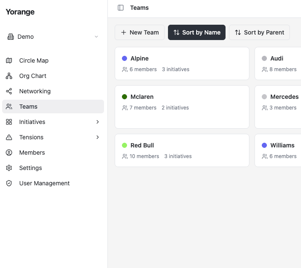This screenshot has width=301, height=268.
Task: Select Teams in the sidebar
Action: [53, 107]
